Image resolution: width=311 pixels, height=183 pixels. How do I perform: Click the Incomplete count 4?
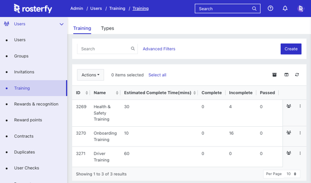tap(230, 107)
